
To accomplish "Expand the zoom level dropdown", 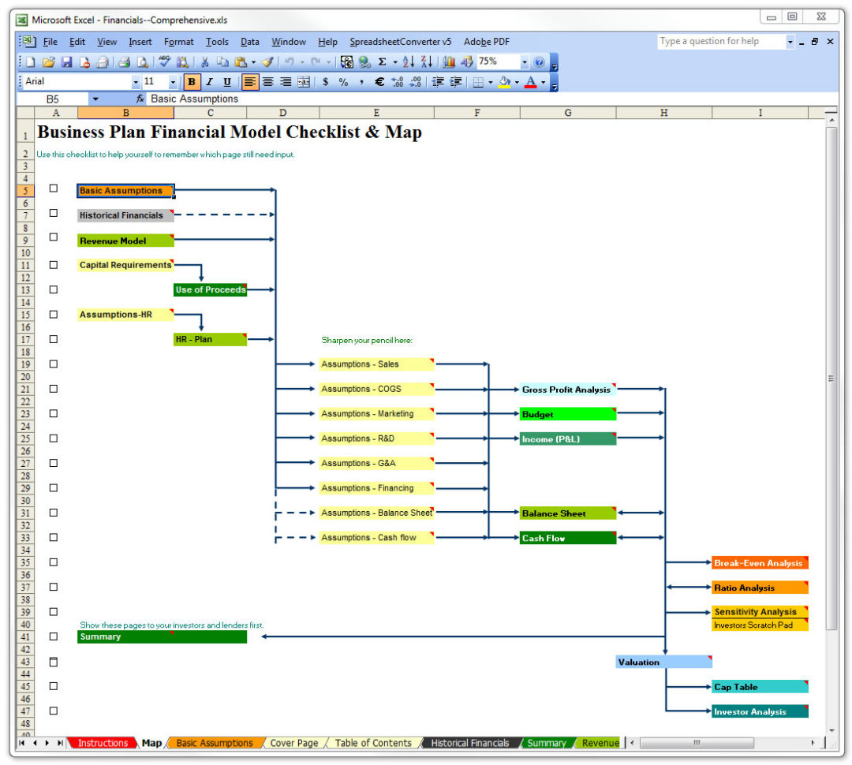I will click(524, 62).
